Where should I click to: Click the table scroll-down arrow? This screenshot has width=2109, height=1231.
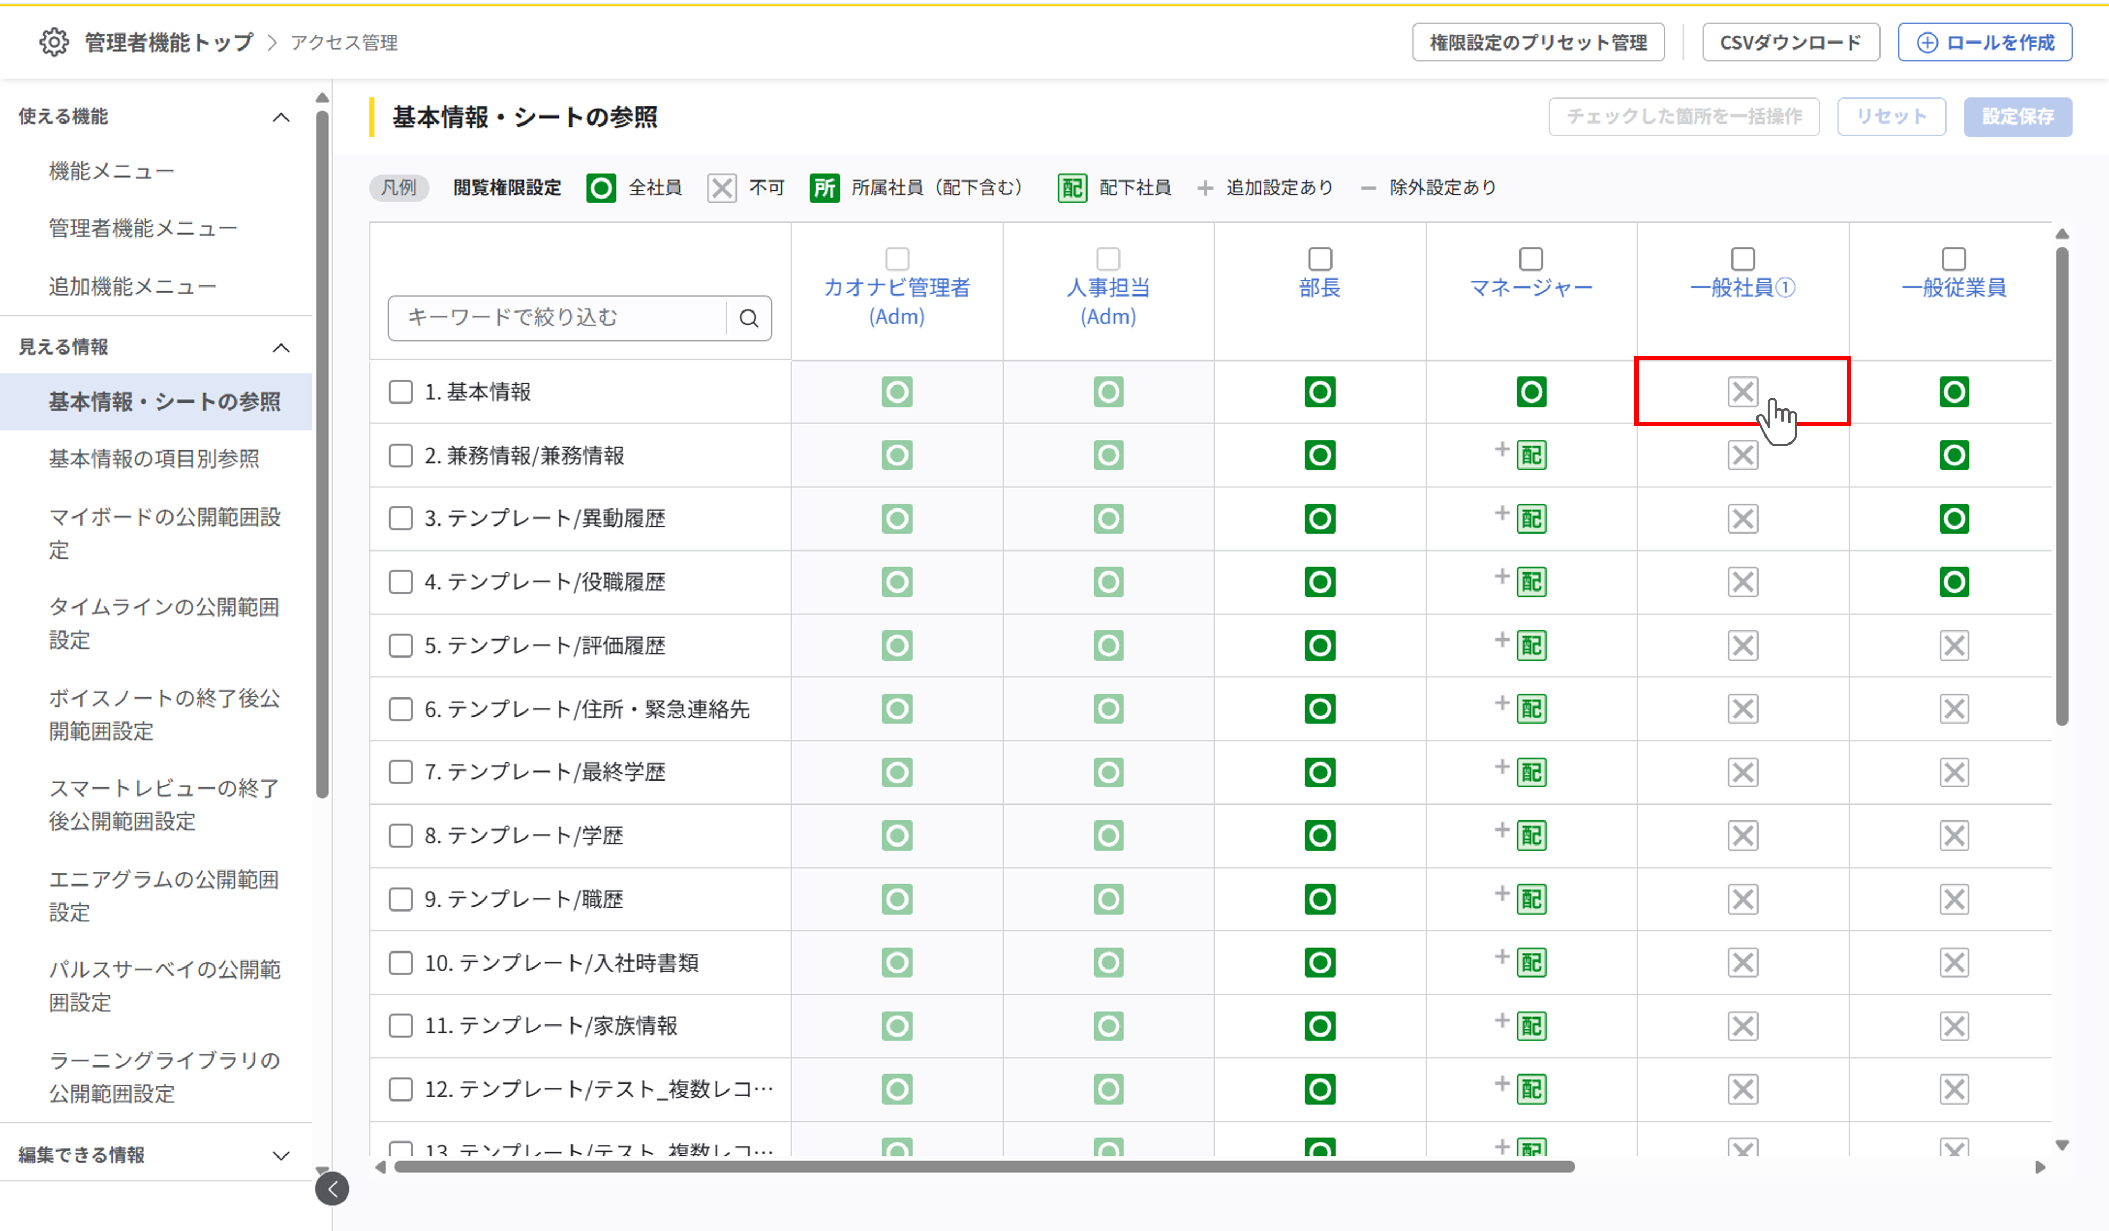click(2062, 1145)
